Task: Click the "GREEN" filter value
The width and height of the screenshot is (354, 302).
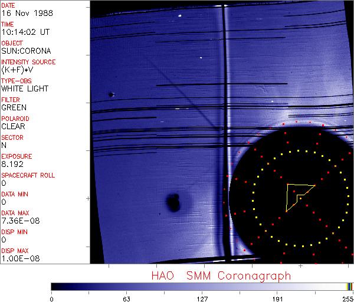Action: (x=14, y=107)
